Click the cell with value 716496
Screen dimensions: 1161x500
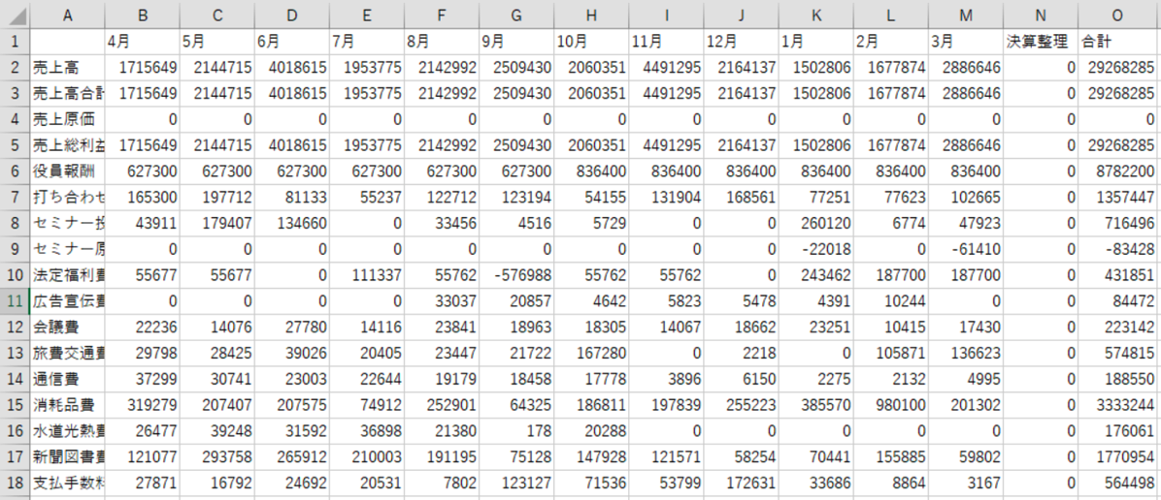(1119, 224)
